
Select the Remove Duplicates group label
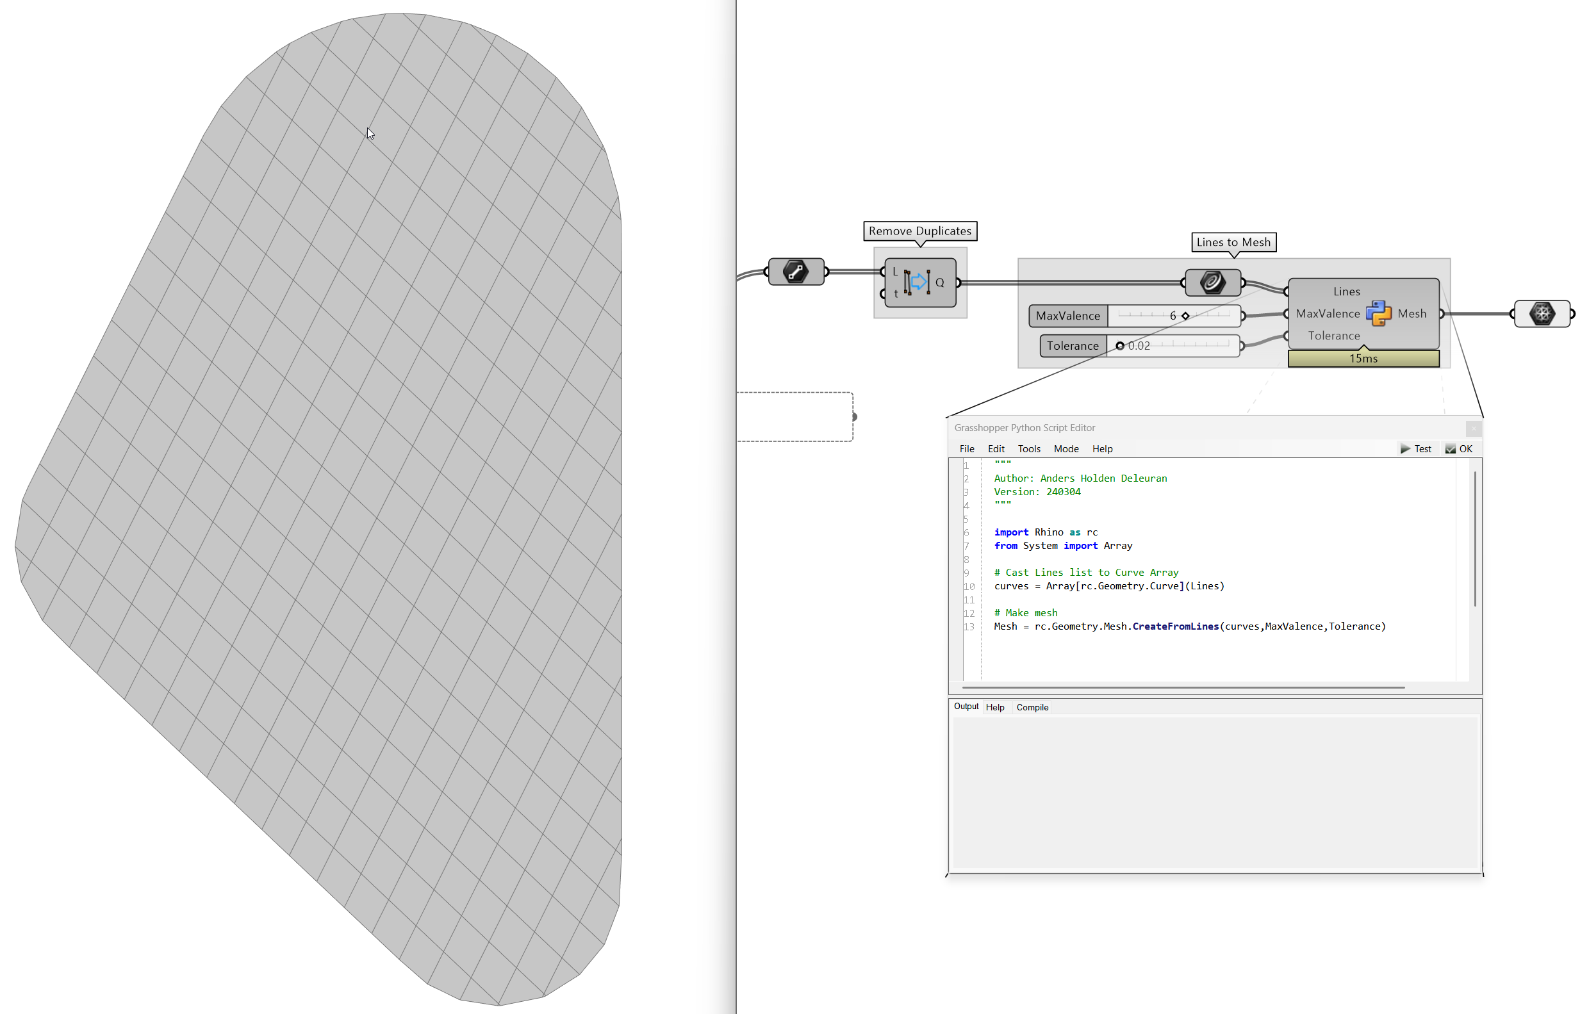coord(920,231)
